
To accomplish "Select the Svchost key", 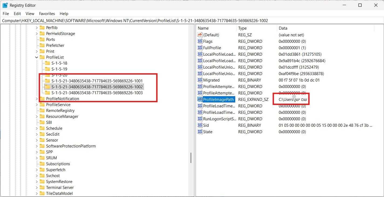I will (53, 176).
